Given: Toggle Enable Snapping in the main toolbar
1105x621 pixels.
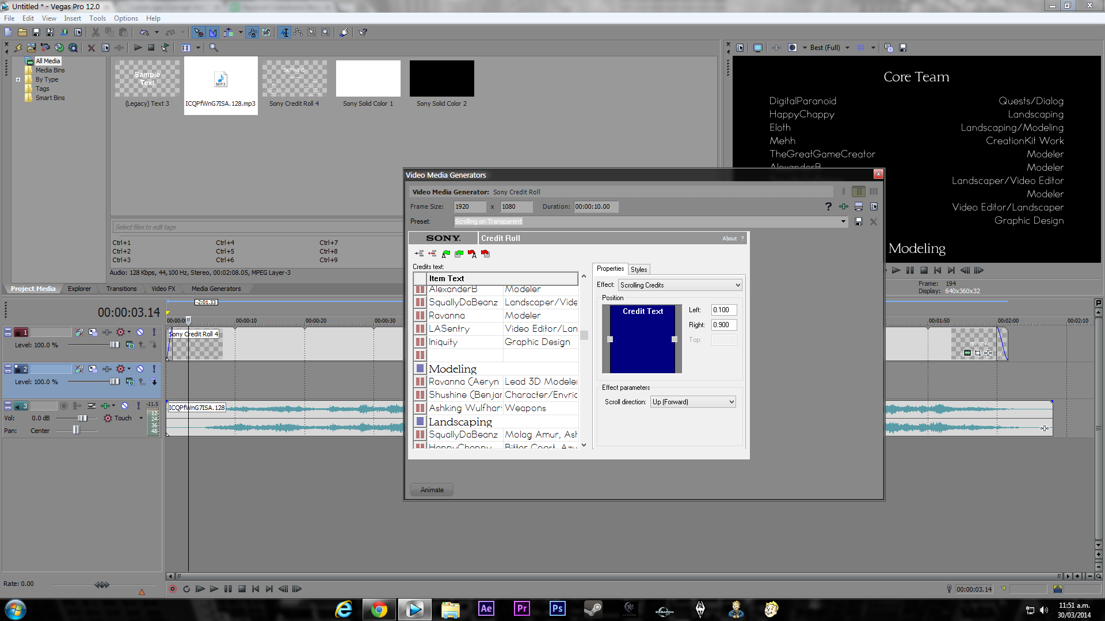Looking at the screenshot, I should pos(199,33).
